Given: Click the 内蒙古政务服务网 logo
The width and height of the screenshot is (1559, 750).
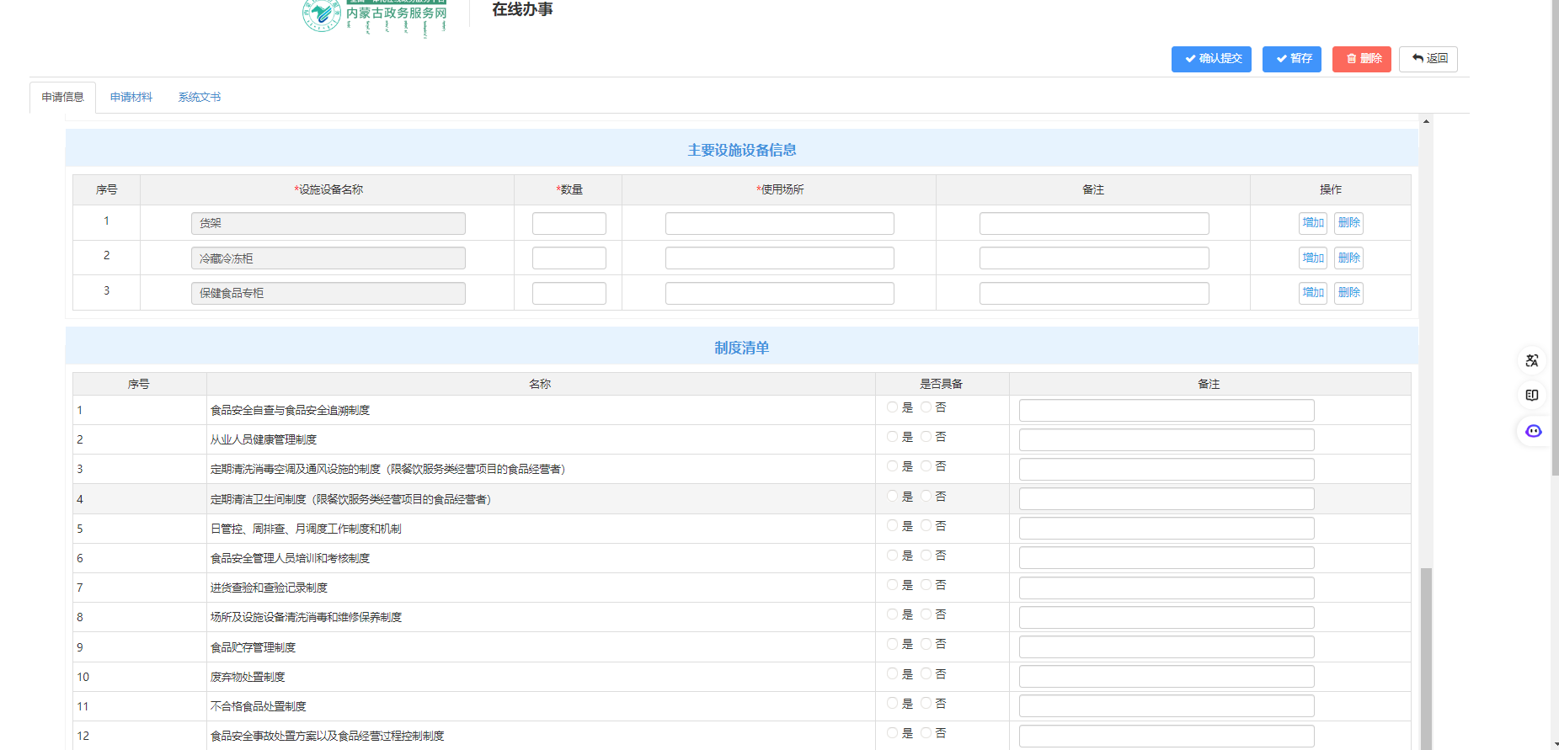Looking at the screenshot, I should 376,15.
